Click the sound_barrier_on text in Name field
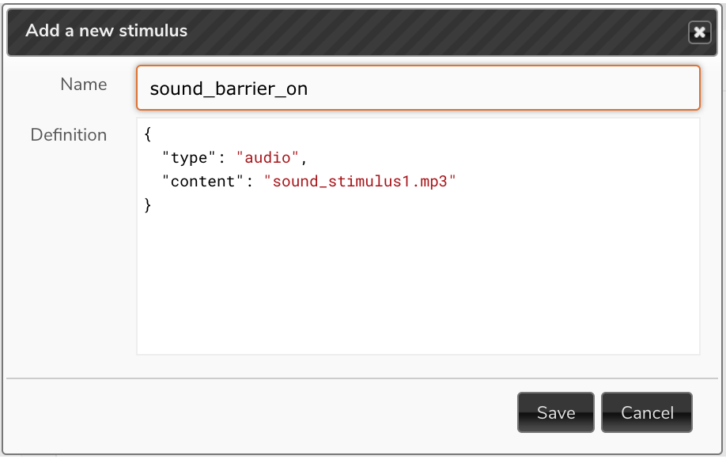 (229, 88)
